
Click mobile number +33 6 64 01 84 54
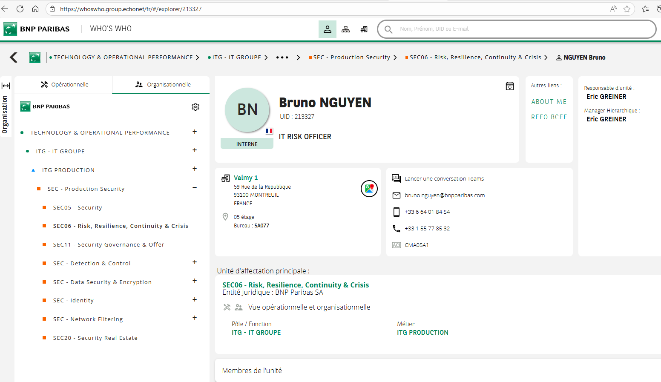[427, 212]
